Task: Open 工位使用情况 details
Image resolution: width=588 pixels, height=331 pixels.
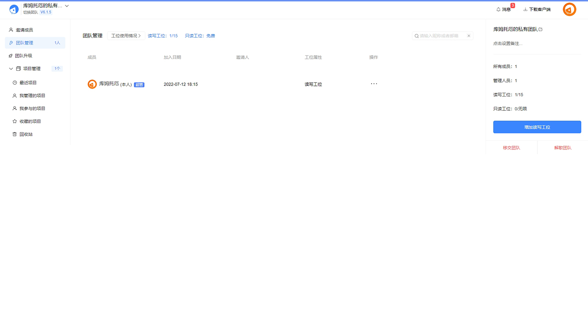Action: click(x=126, y=35)
